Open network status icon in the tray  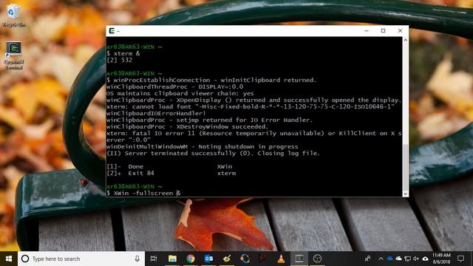[407, 259]
